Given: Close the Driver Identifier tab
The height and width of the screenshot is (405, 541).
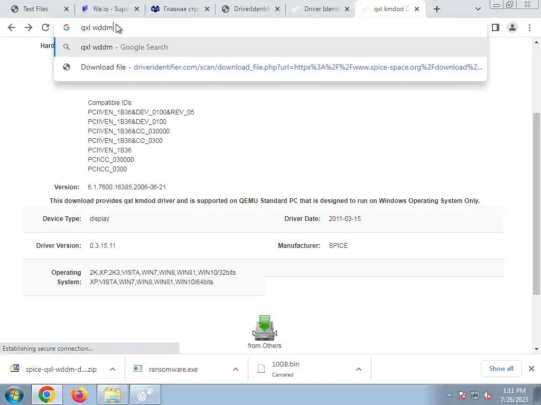Looking at the screenshot, I should point(348,9).
